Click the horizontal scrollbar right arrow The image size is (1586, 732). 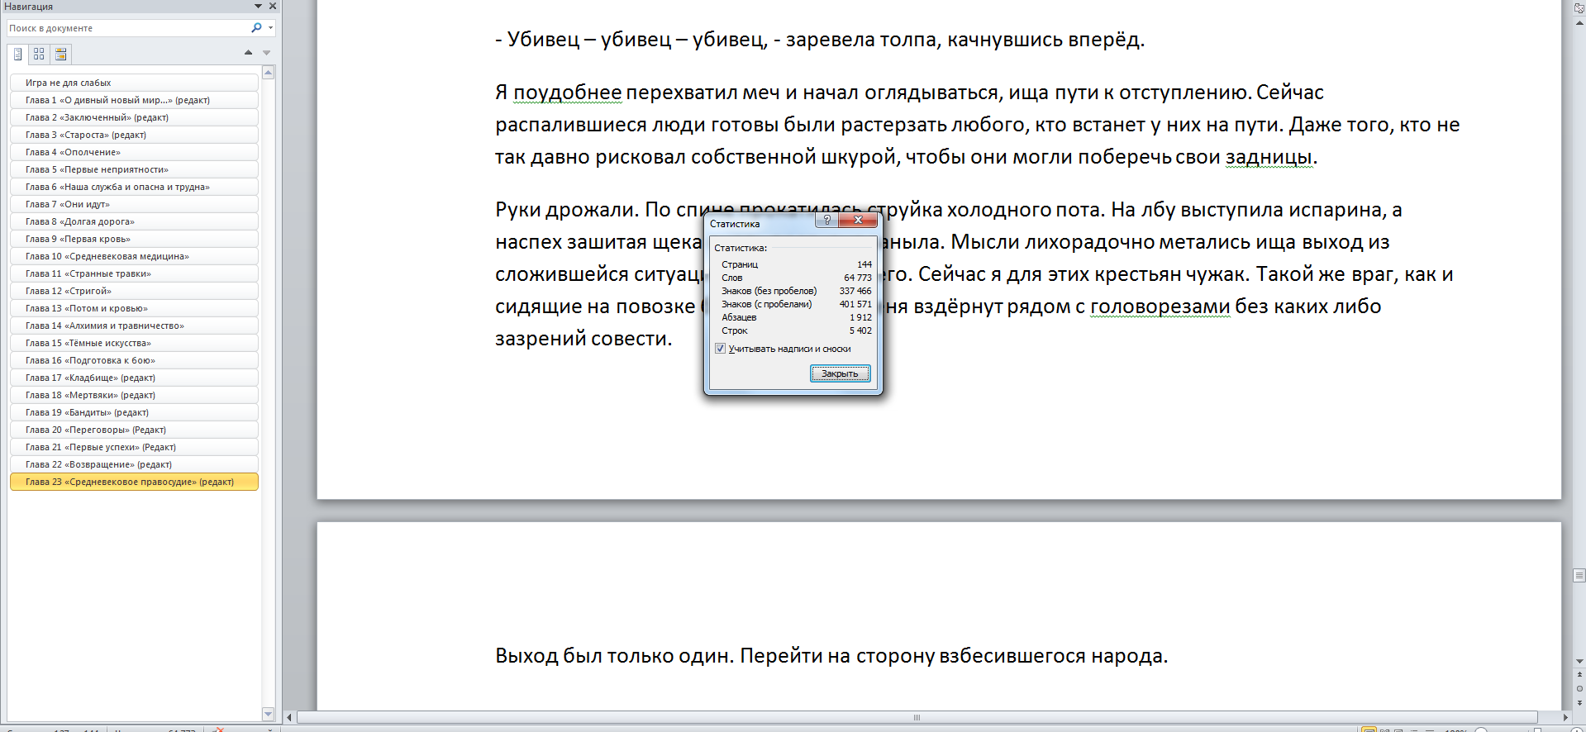point(1565,717)
